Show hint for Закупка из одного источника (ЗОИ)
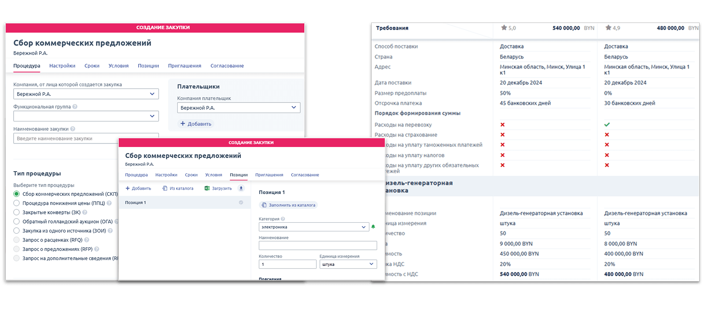 (x=111, y=231)
